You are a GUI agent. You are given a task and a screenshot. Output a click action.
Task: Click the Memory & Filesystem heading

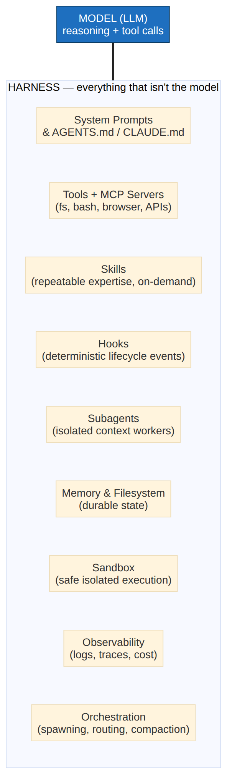pos(113,493)
